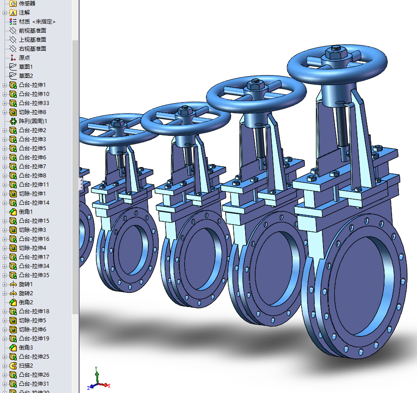Select the 材质 <未指定> material icon
This screenshot has width=417, height=393.
(x=13, y=22)
